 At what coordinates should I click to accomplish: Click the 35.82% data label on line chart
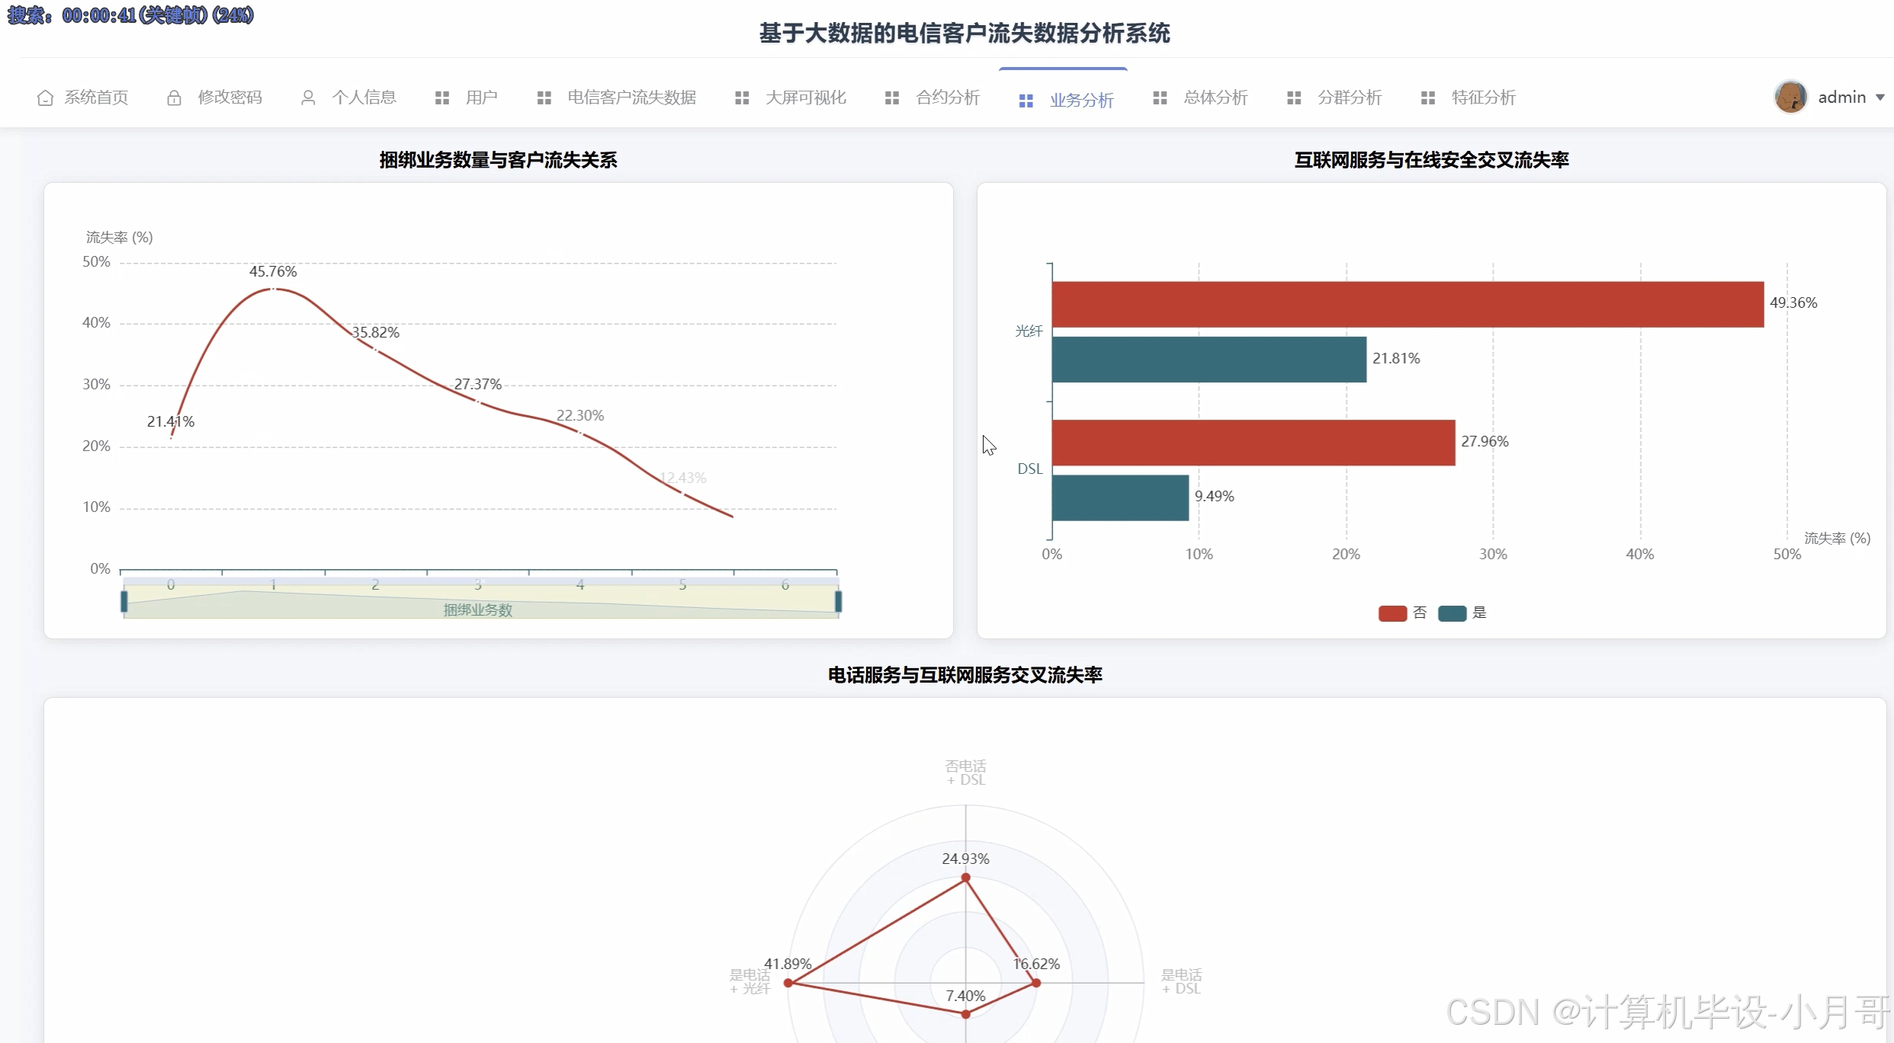tap(375, 333)
